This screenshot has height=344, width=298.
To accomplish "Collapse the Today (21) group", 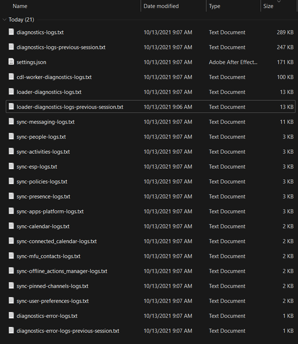I will (5, 20).
